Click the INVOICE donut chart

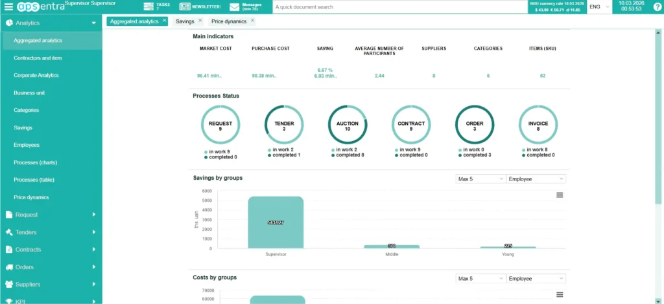tap(538, 125)
